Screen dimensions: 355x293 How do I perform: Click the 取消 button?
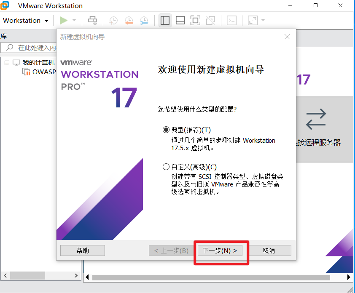click(269, 250)
